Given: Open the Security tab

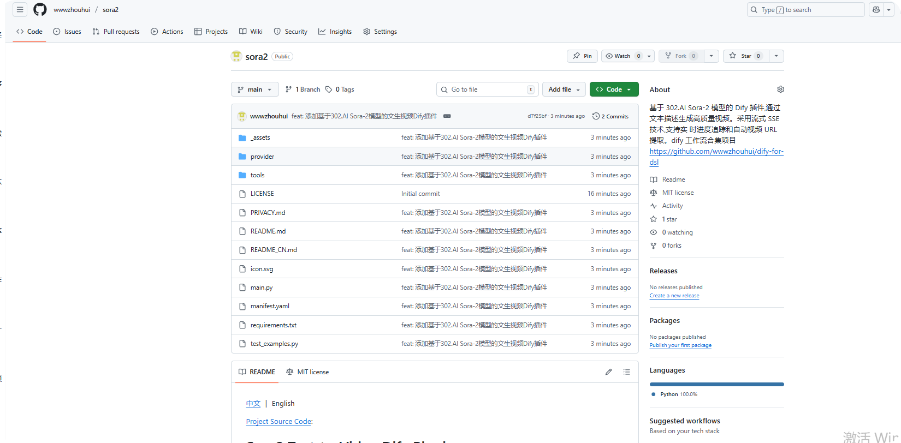Looking at the screenshot, I should point(291,32).
